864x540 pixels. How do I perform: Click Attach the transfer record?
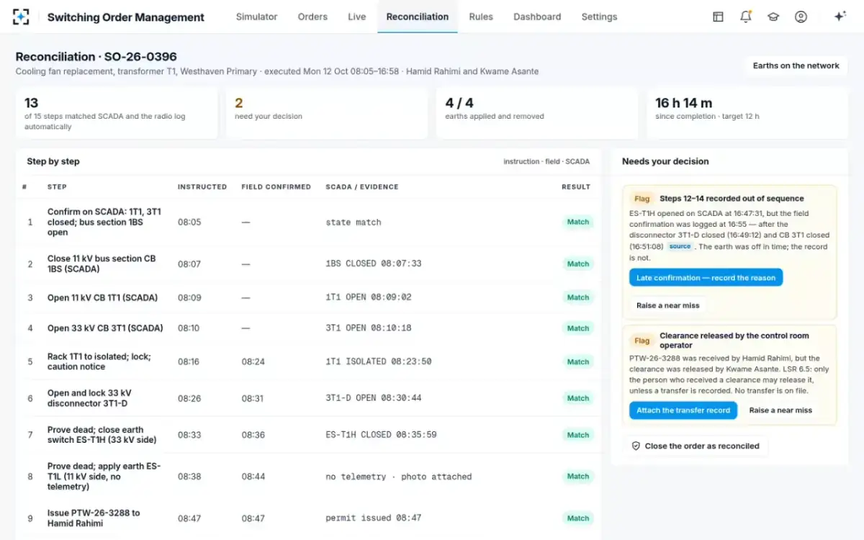point(683,410)
